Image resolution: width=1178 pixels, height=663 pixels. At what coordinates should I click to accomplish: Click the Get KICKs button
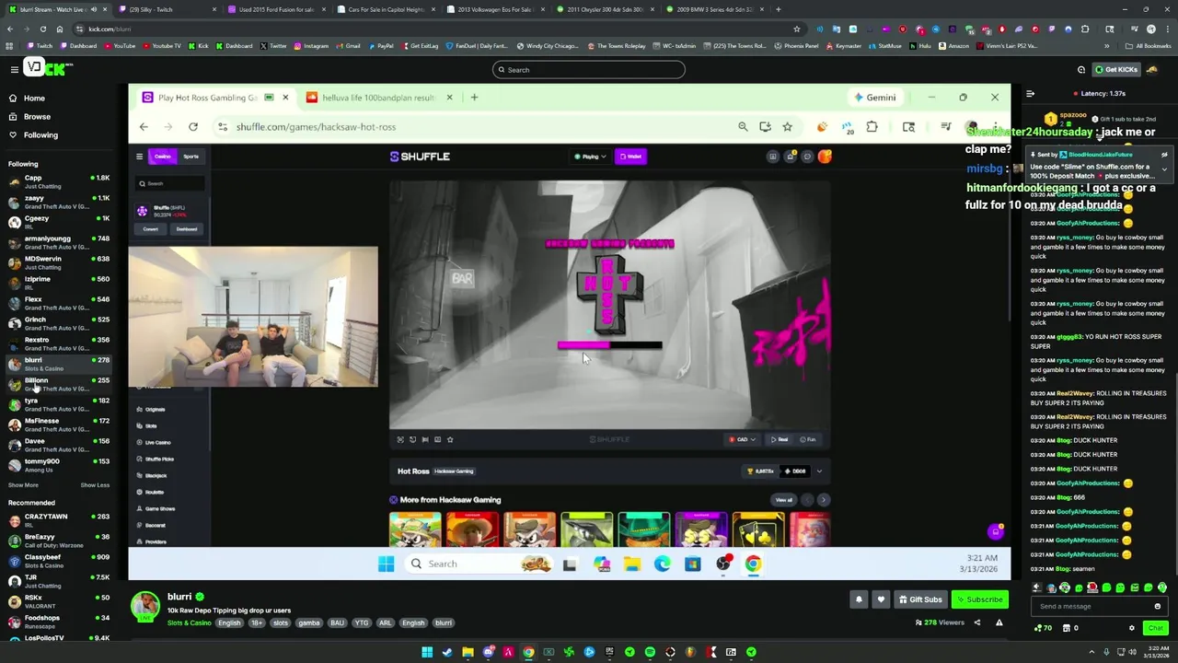click(x=1116, y=69)
